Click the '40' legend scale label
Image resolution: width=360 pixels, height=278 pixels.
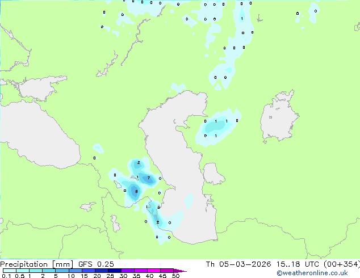pos(149,276)
